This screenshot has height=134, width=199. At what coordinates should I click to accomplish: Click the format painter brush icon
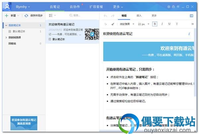(113, 24)
